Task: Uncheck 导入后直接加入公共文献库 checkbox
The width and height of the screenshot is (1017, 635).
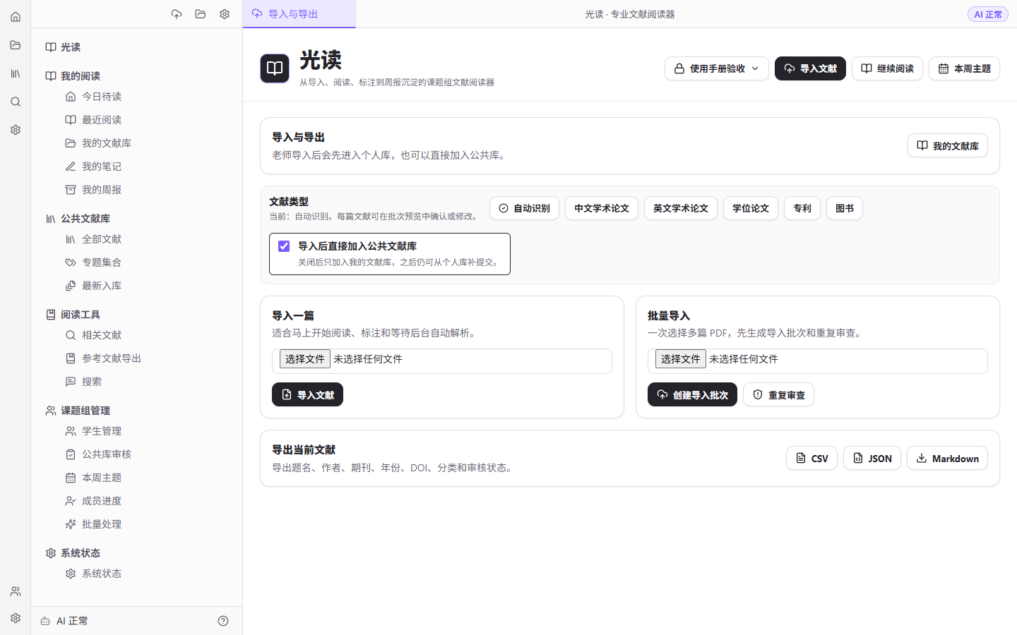Action: pyautogui.click(x=284, y=246)
